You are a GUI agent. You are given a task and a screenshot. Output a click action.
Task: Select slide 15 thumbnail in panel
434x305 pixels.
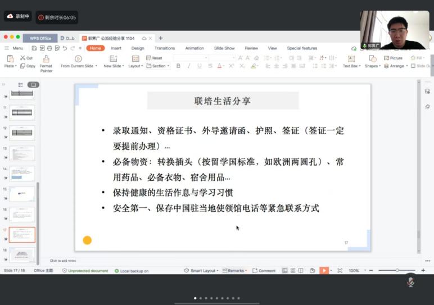(22, 194)
